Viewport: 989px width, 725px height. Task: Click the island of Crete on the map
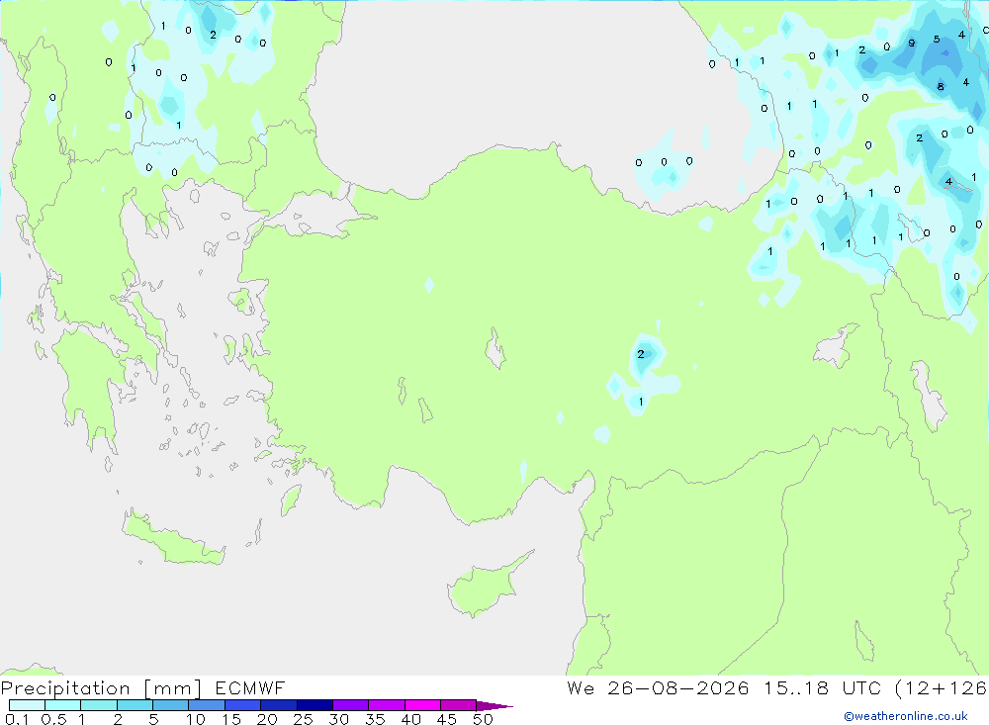pyautogui.click(x=173, y=538)
